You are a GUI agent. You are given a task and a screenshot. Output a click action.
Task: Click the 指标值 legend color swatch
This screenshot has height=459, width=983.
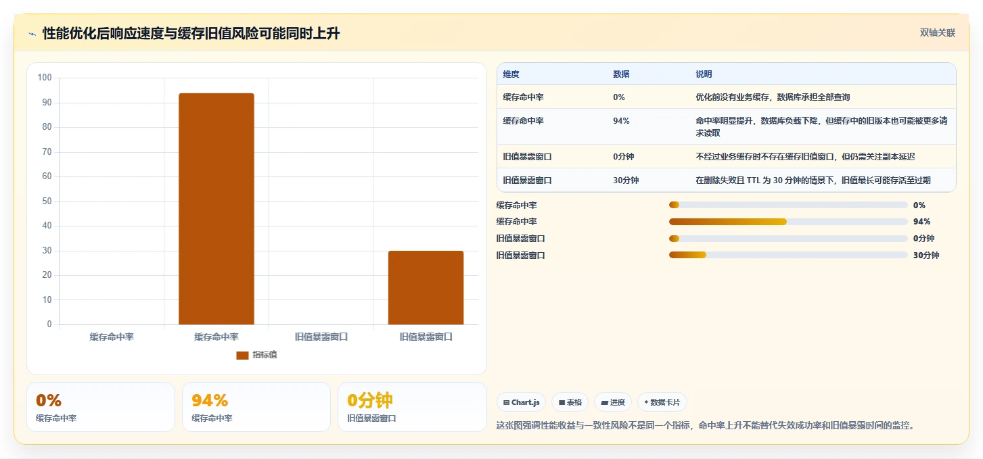[x=242, y=356]
